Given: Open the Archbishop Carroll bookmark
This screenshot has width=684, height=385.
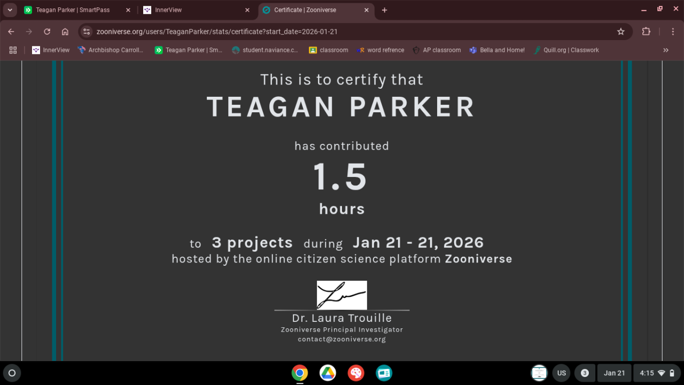Looking at the screenshot, I should coord(111,50).
